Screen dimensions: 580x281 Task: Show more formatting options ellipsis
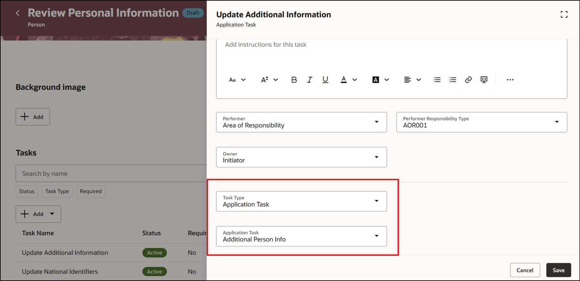coord(510,80)
